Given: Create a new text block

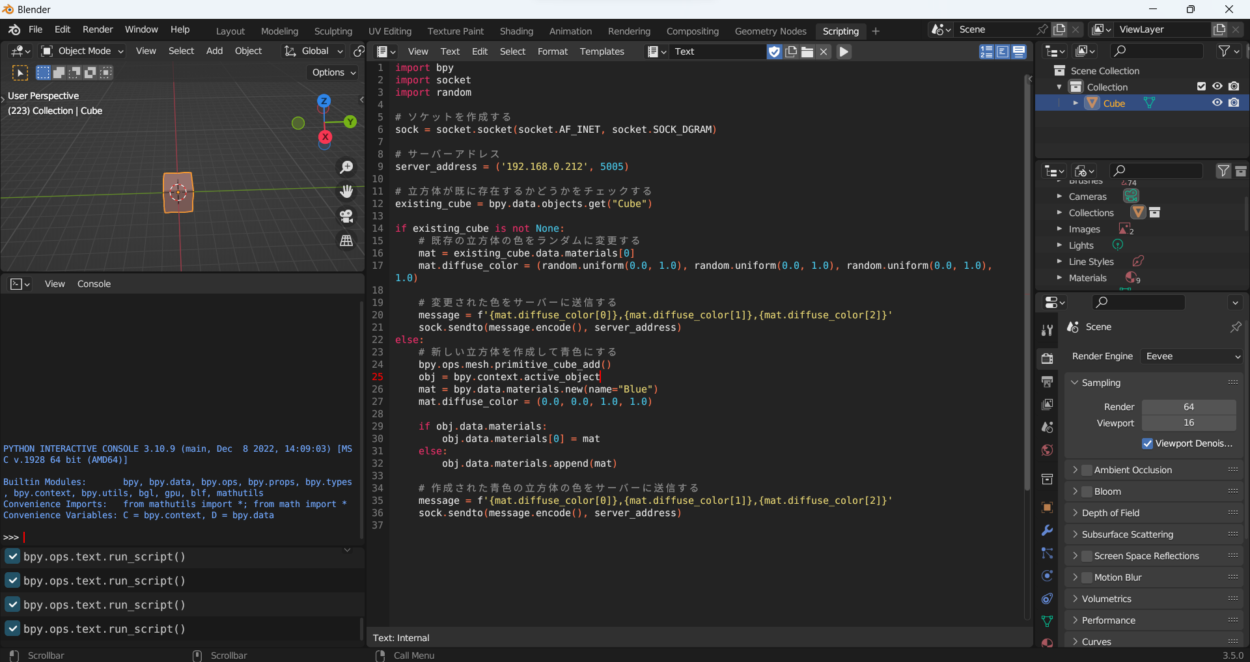Looking at the screenshot, I should pos(790,51).
